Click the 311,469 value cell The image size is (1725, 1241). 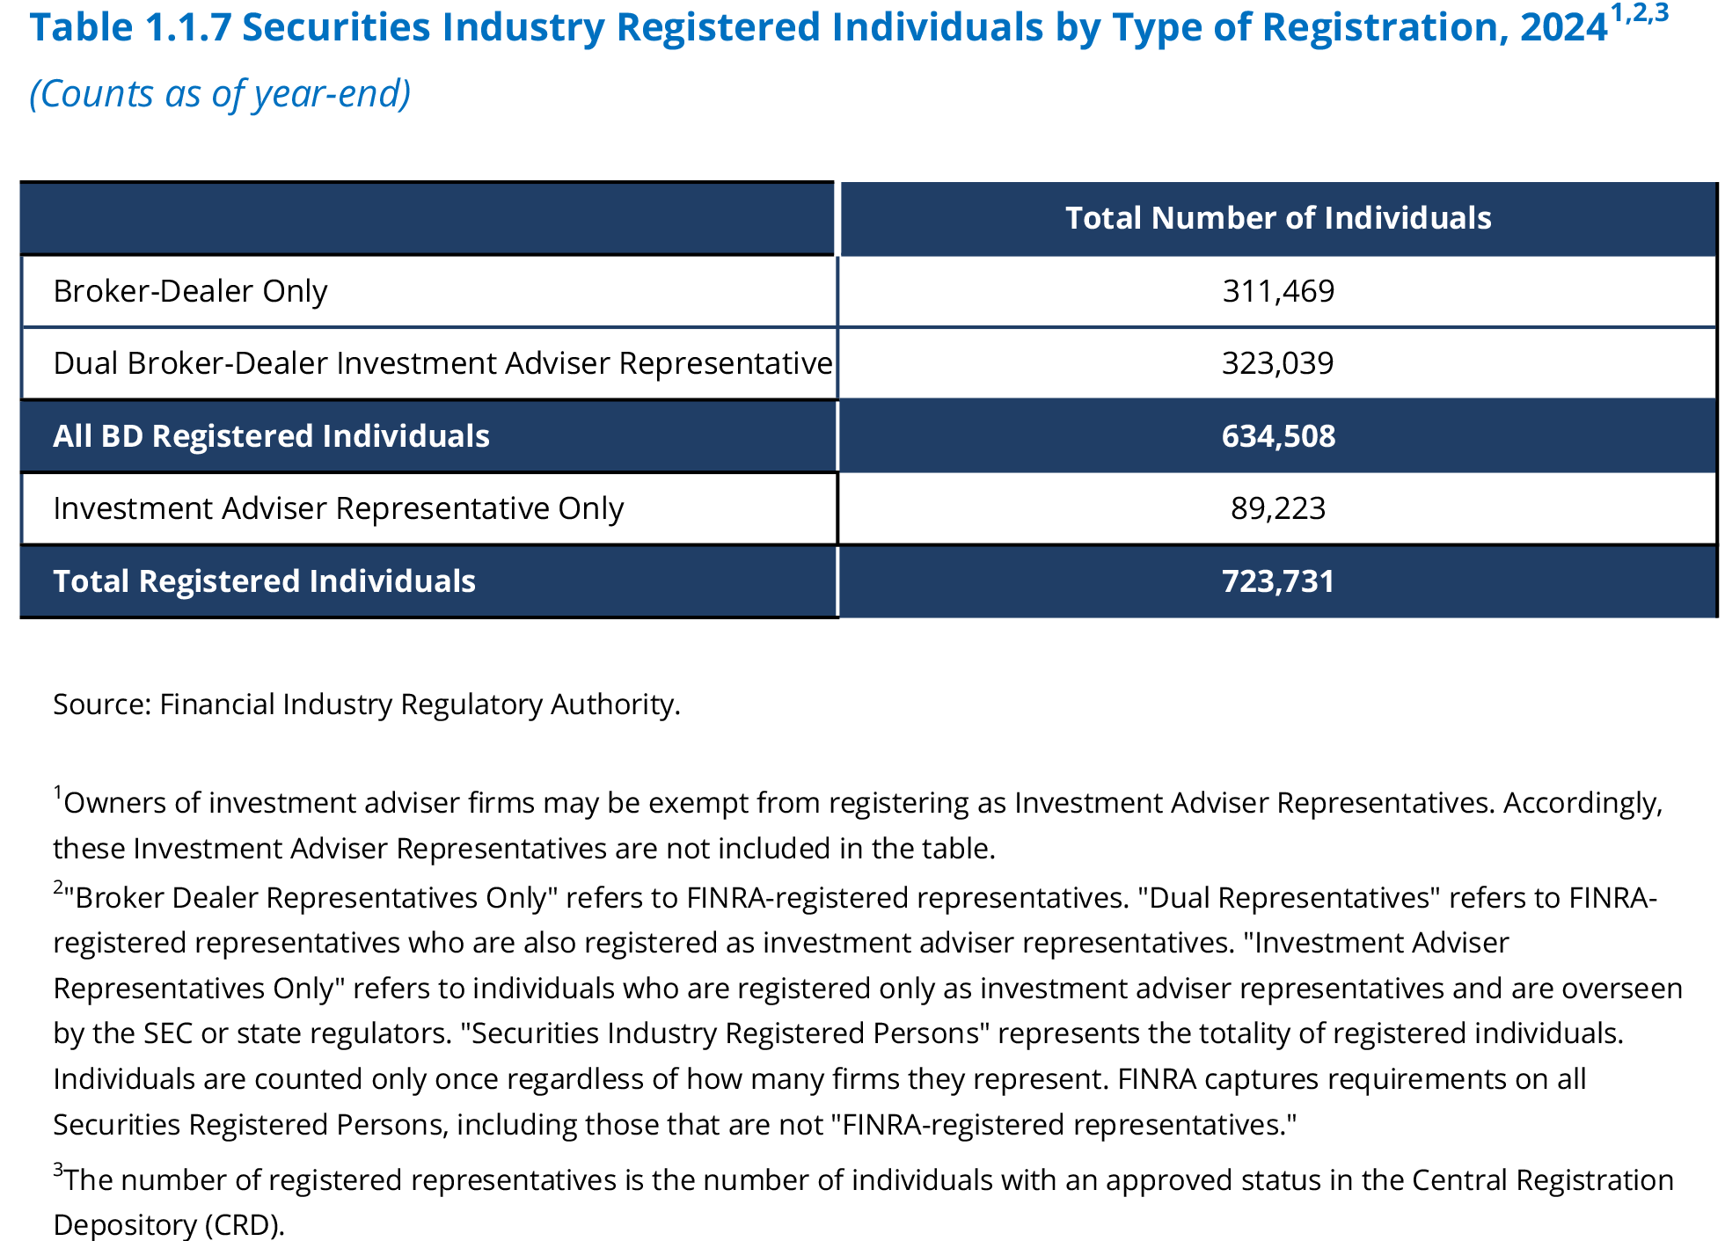tap(1277, 291)
